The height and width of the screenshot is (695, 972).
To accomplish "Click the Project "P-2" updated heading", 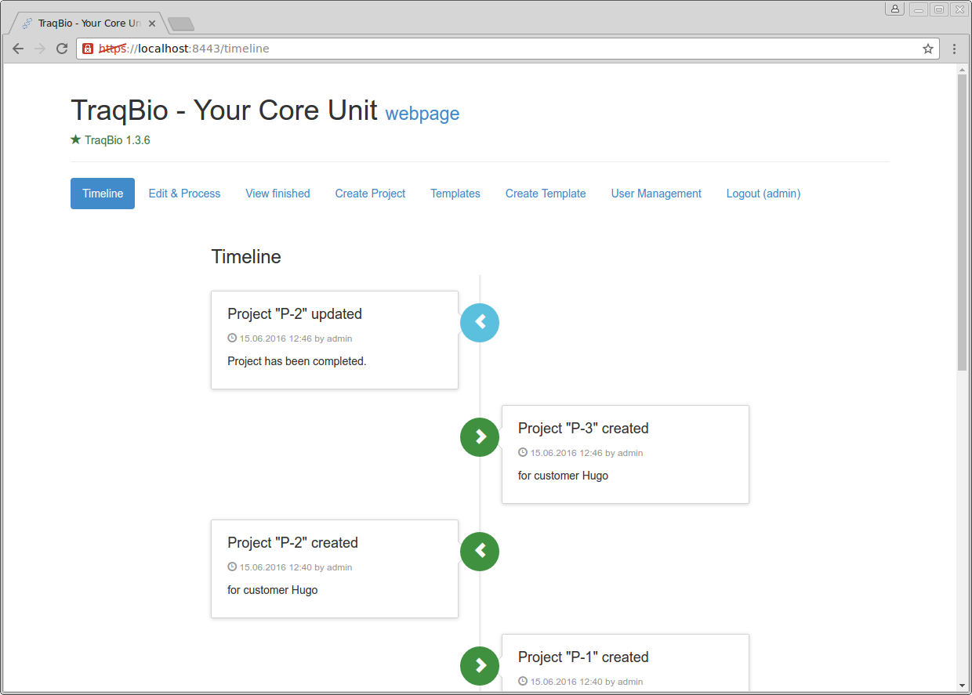I will (295, 314).
